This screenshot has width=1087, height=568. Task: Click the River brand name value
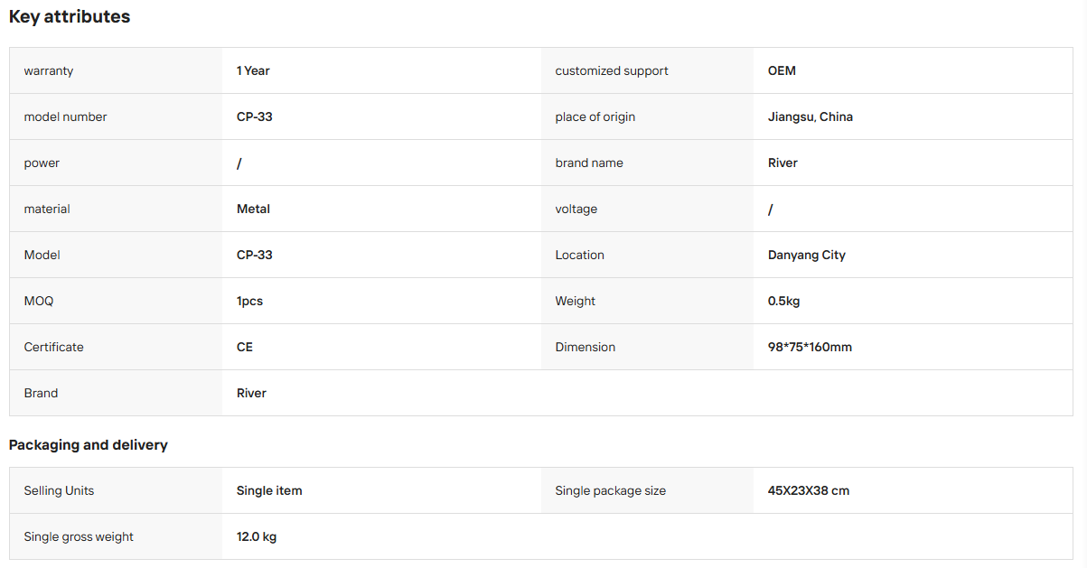coord(782,163)
